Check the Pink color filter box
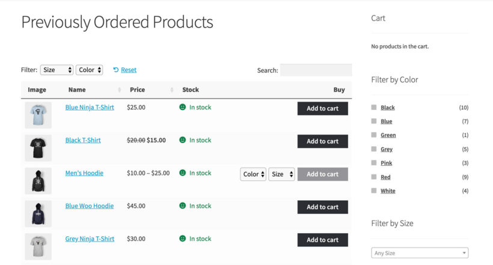The image size is (493, 265). tap(374, 162)
